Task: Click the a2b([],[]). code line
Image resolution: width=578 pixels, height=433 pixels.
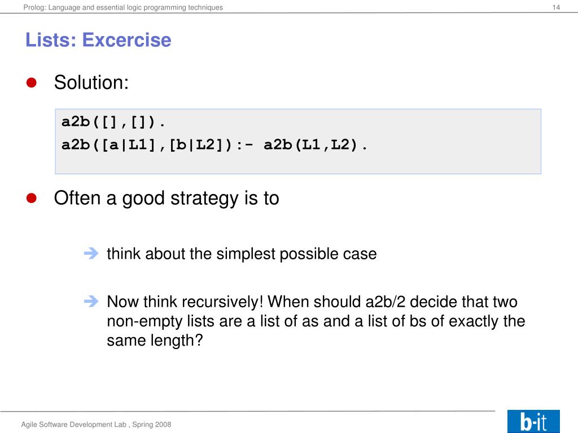Action: click(113, 122)
